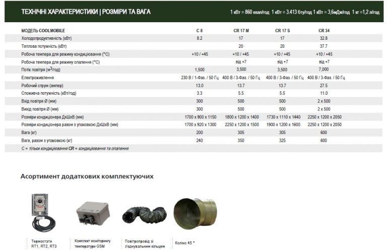Image resolution: width=387 pixels, height=251 pixels.
Task: Click the 'C 8' column header
Action: [200, 31]
